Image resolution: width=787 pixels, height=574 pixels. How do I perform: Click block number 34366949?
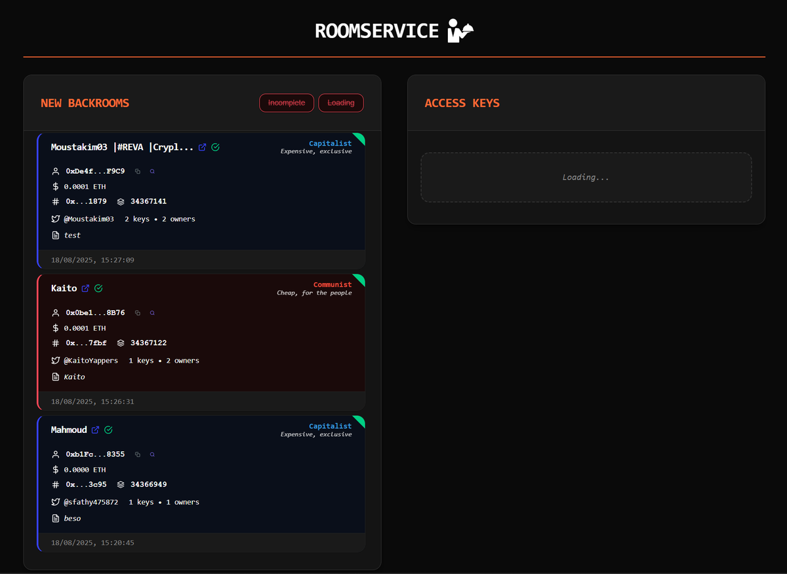click(148, 485)
